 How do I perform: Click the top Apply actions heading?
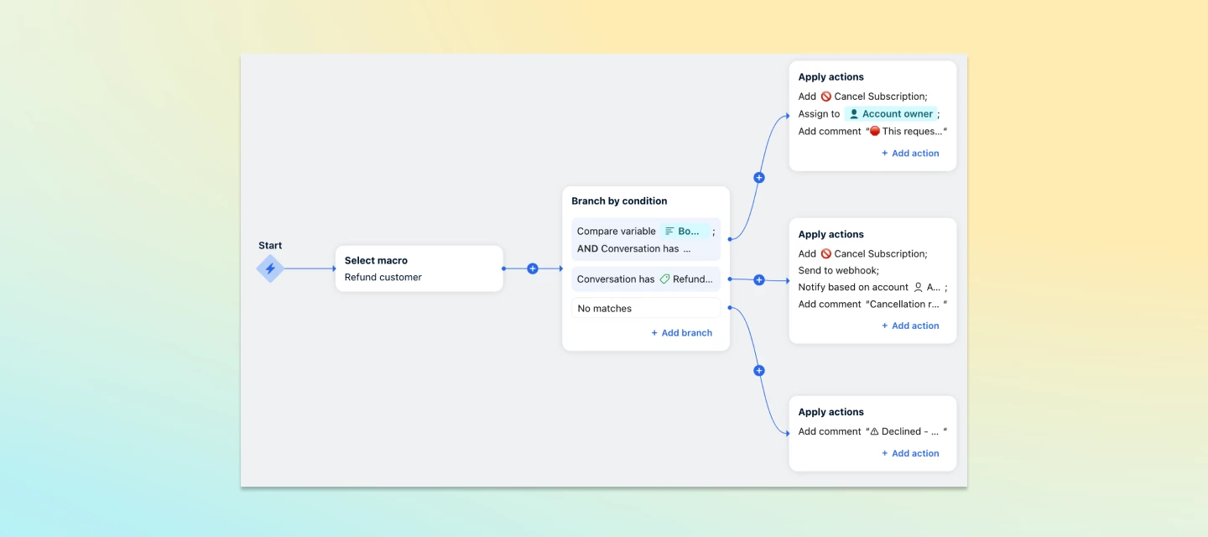coord(830,77)
